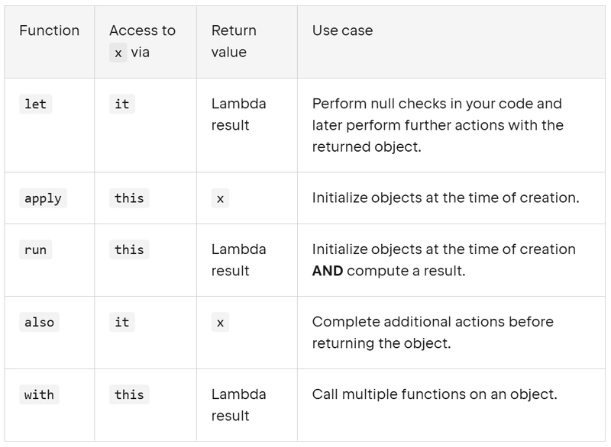Click the 'it' code tag in also row

[122, 322]
